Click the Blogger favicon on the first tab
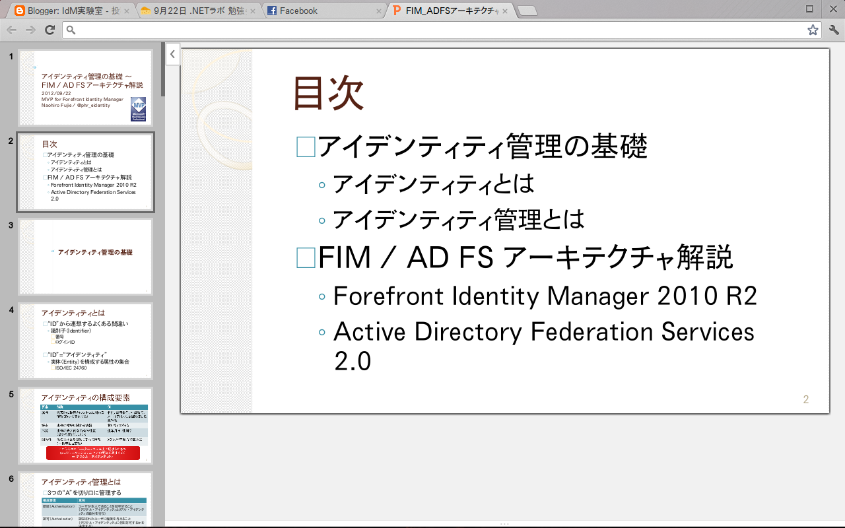Viewport: 845px width, 528px height. pos(20,11)
